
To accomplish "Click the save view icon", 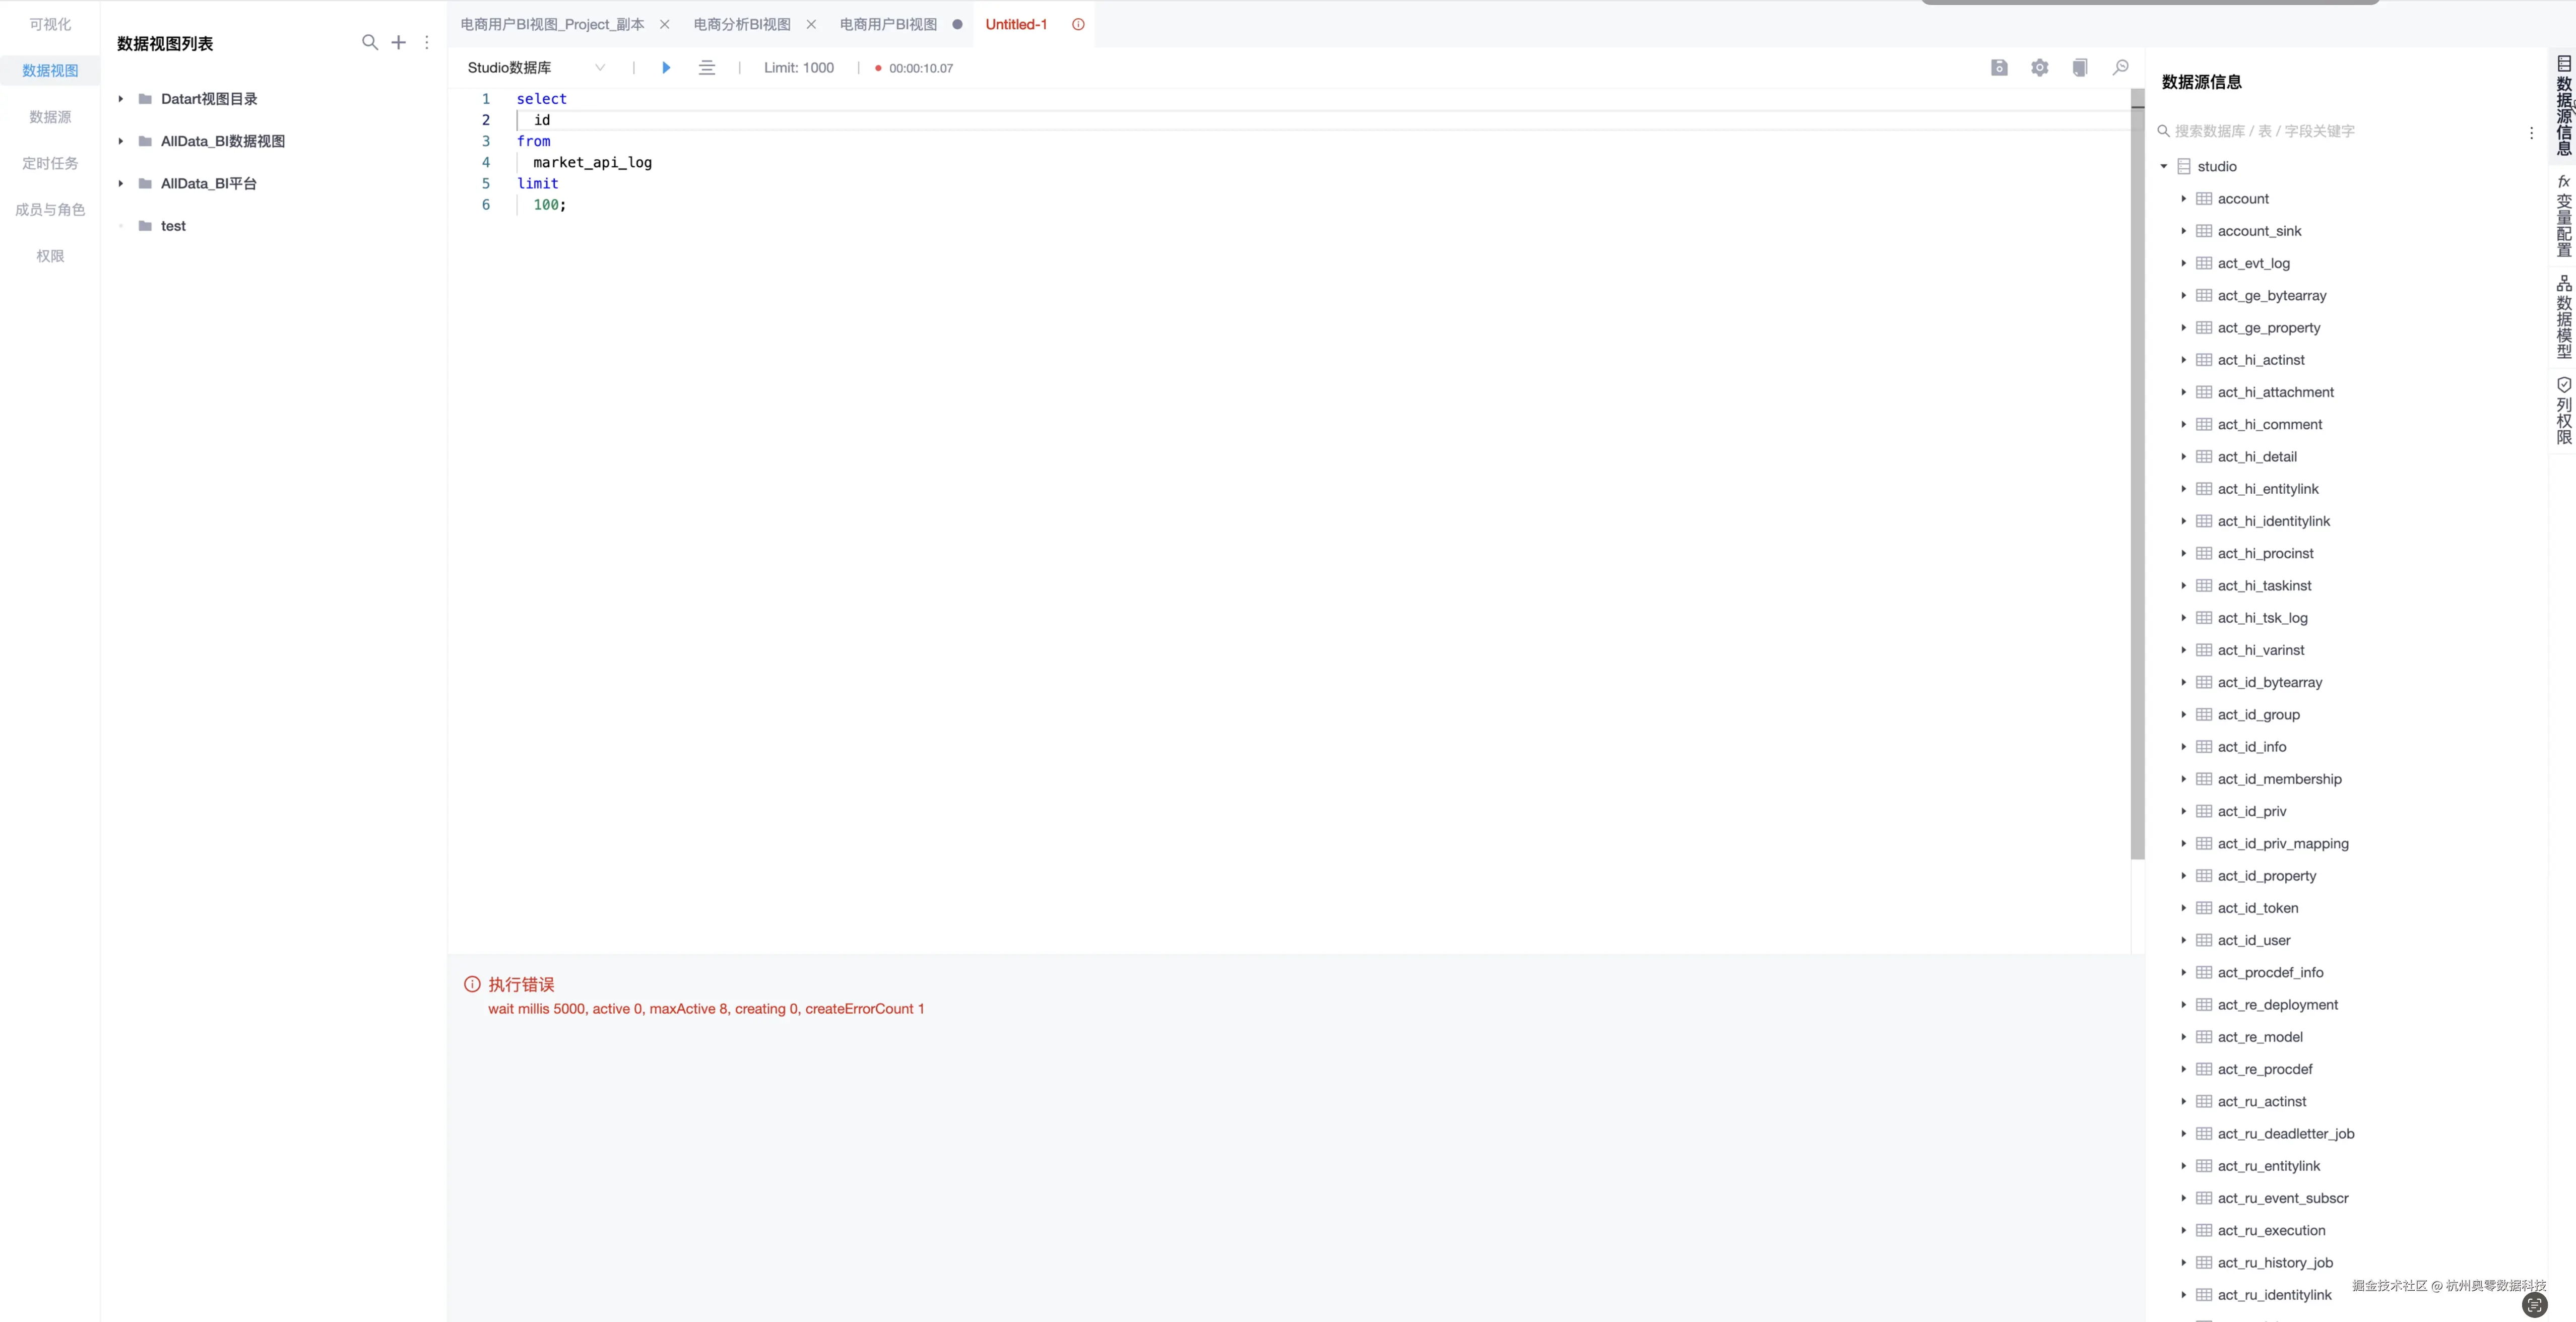I will [1999, 68].
